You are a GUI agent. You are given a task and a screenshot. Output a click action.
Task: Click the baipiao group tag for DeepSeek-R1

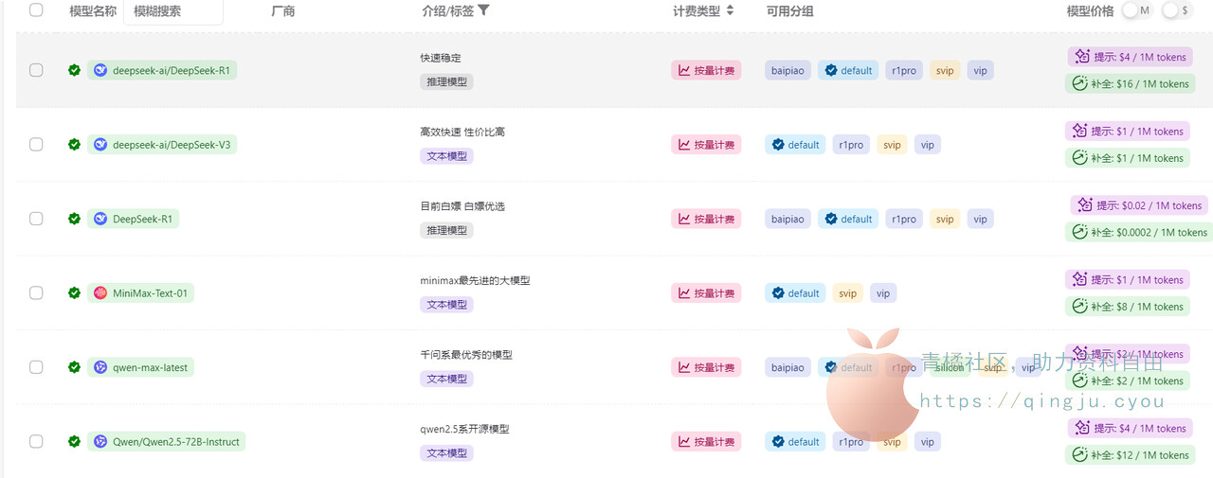[x=788, y=219]
